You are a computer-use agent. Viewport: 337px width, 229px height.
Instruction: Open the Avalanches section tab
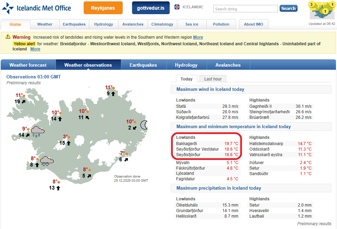click(x=228, y=65)
